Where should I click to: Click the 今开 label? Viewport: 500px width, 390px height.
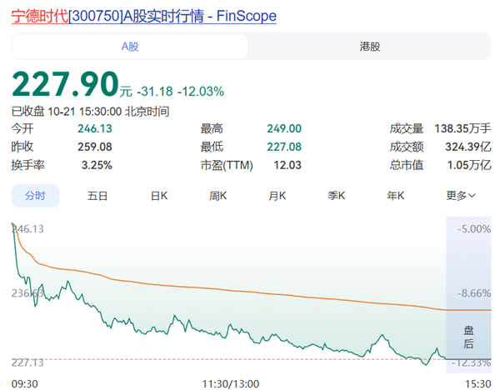22,128
